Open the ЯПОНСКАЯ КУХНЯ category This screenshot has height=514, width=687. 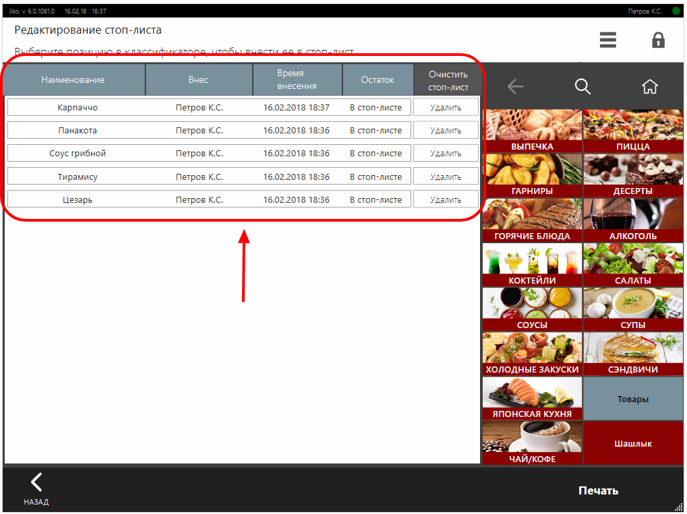click(532, 398)
